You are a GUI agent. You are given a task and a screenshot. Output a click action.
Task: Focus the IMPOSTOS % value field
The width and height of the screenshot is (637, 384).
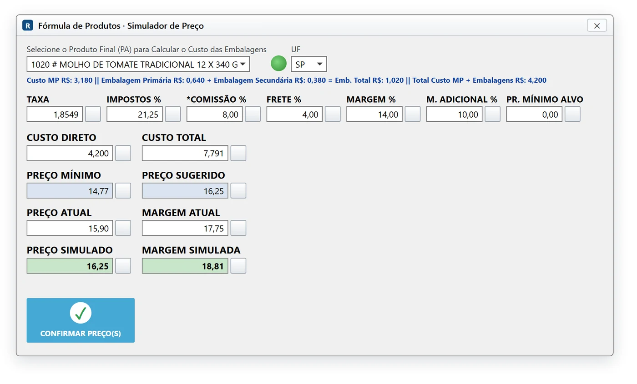click(x=135, y=115)
